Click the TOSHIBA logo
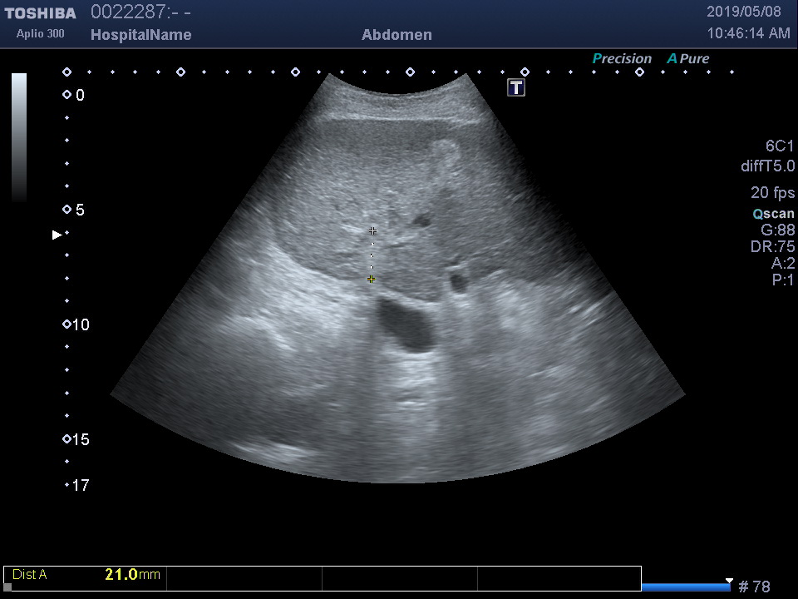 (x=40, y=13)
